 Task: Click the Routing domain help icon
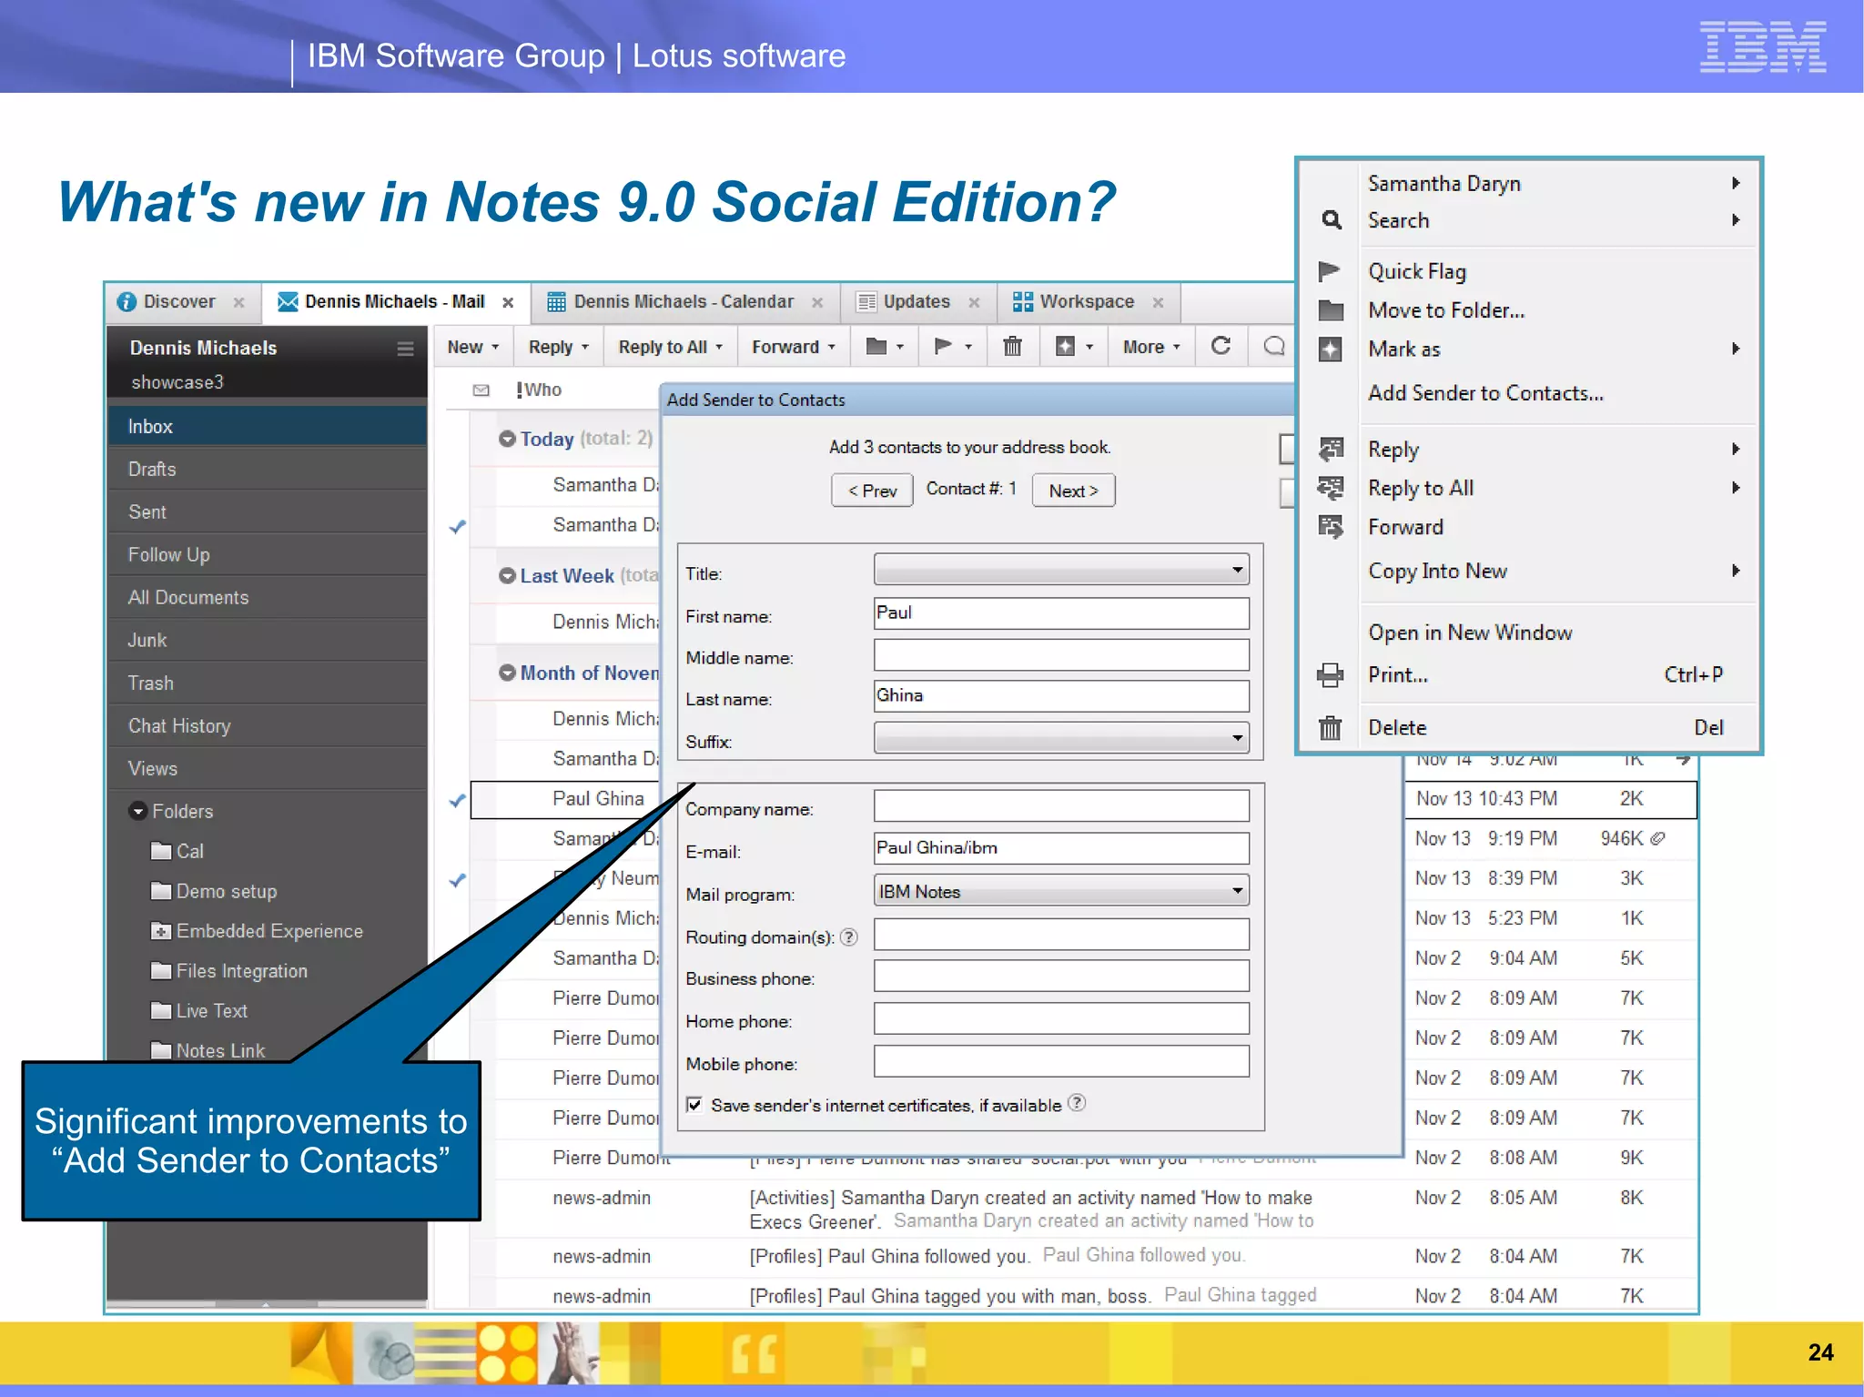(848, 936)
